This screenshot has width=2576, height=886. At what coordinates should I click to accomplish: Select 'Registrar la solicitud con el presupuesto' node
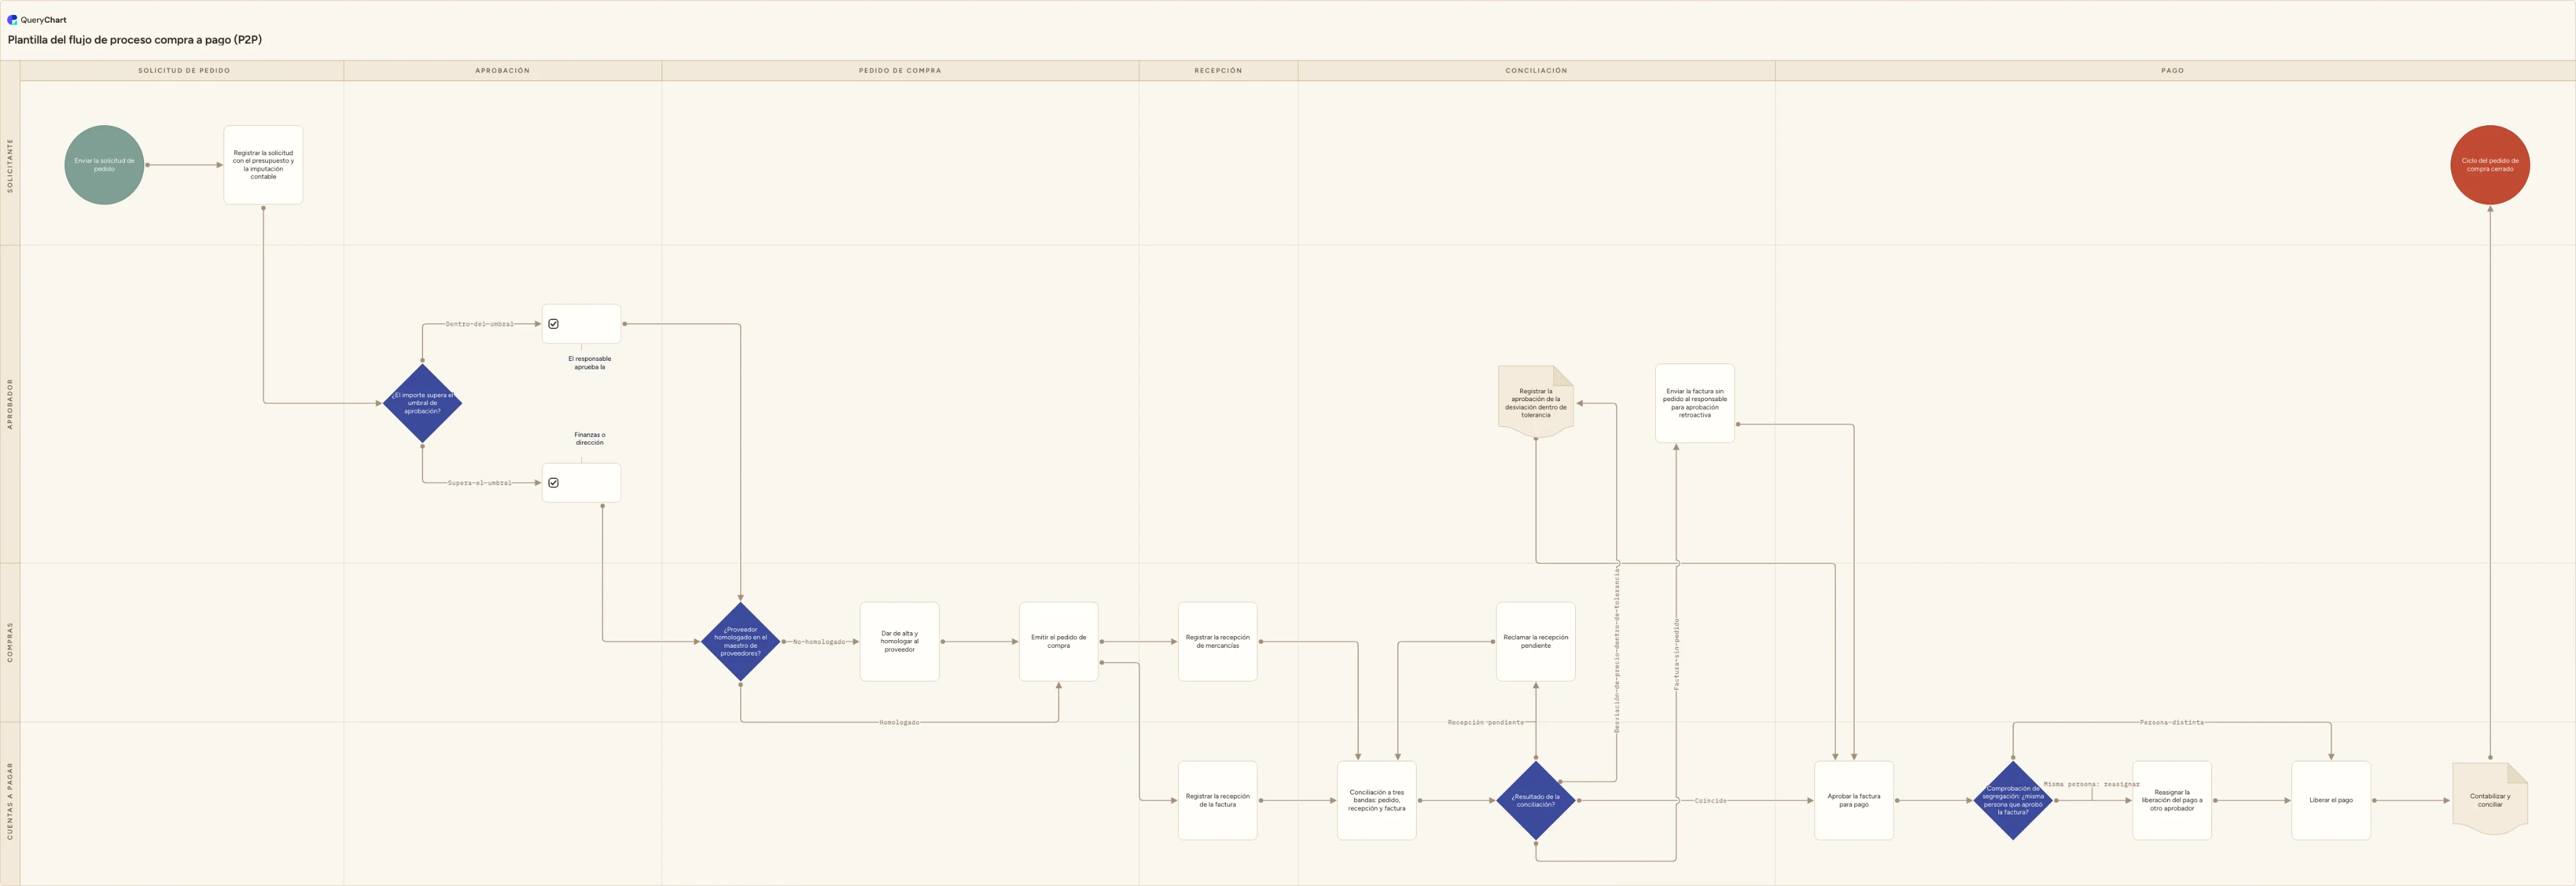[x=263, y=165]
